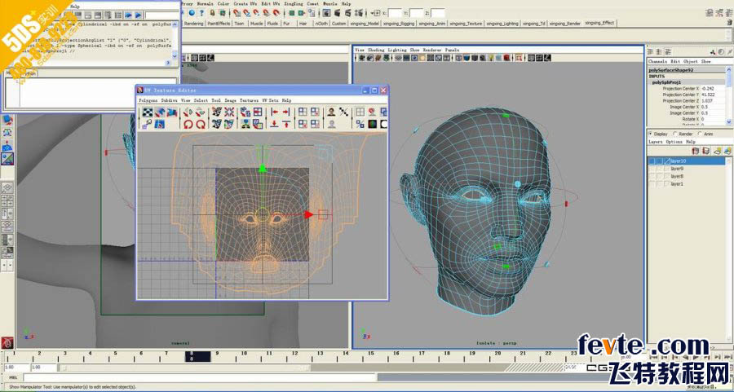Open the Textures menu in UV Texture Editor
This screenshot has height=392, width=734.
250,100
